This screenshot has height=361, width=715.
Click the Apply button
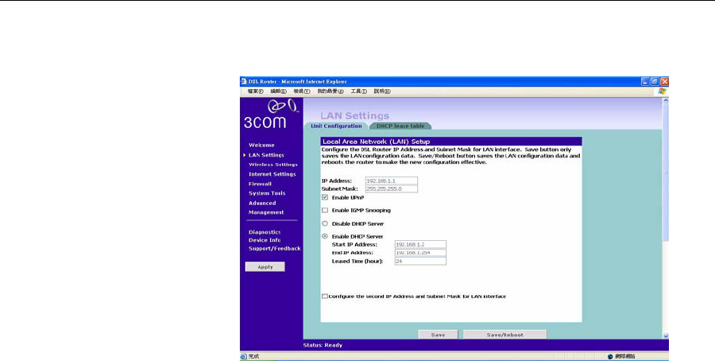[265, 266]
